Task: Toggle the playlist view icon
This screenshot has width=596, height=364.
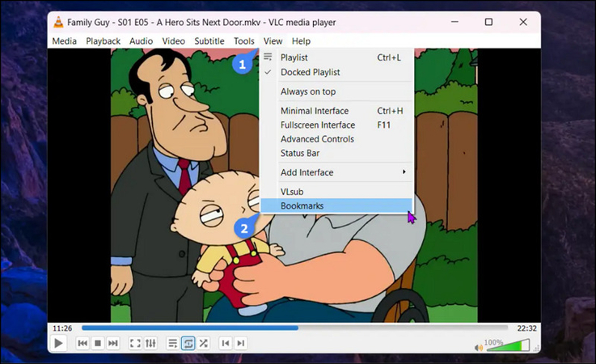Action: tap(172, 344)
